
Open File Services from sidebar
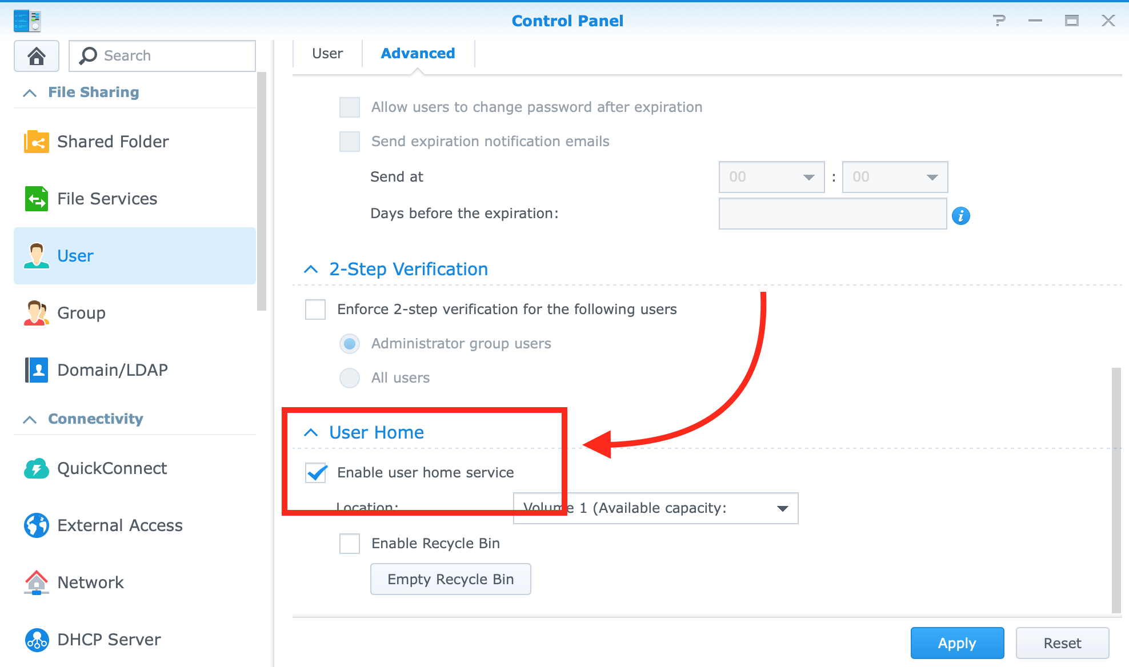(x=107, y=199)
